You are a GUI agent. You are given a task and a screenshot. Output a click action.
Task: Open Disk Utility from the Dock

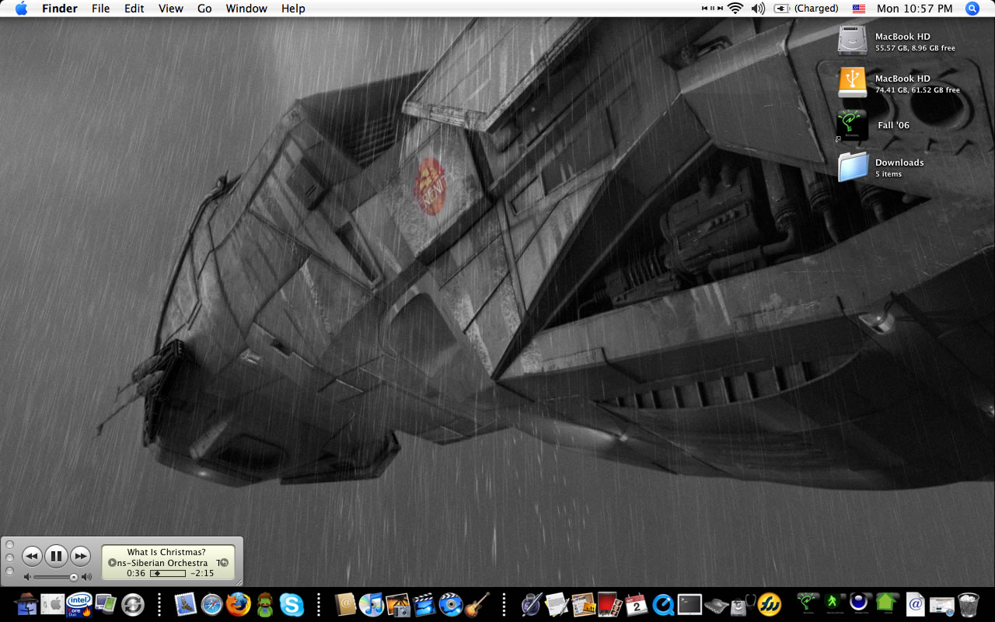click(742, 604)
